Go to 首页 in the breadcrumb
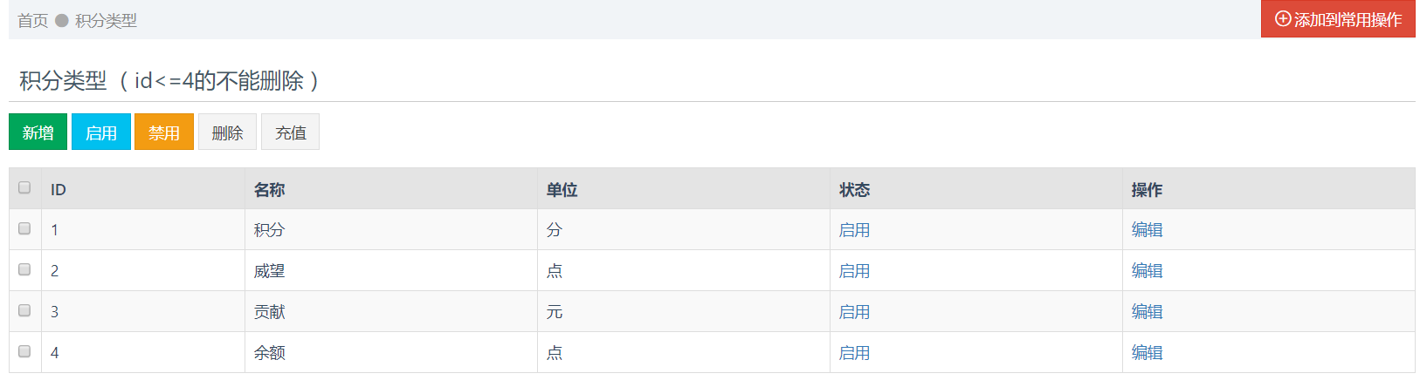The height and width of the screenshot is (387, 1420). pos(33,20)
